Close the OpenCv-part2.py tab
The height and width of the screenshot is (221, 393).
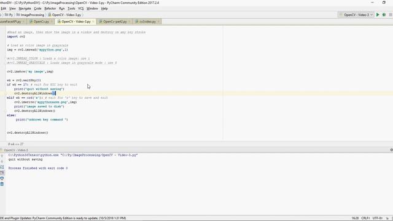[130, 22]
